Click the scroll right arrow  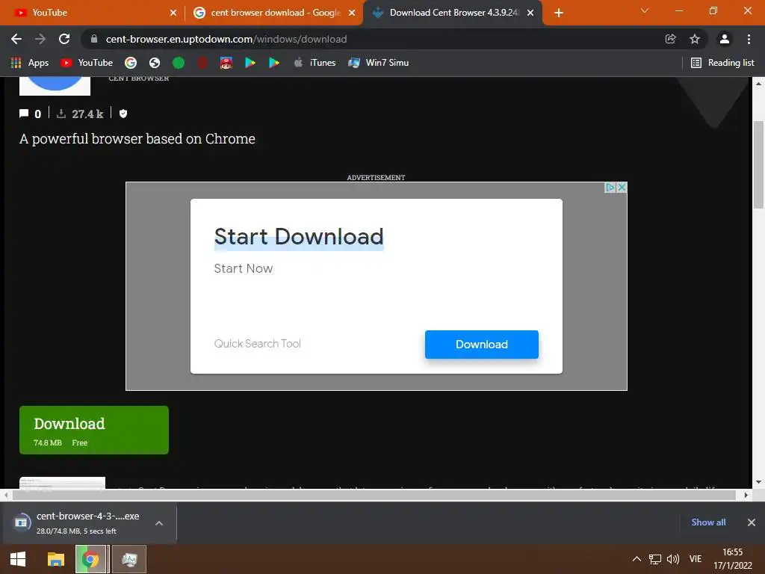pos(746,495)
